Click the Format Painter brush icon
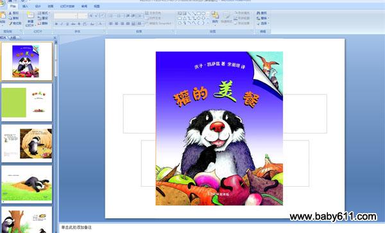385x233 pixels. tap(10, 24)
